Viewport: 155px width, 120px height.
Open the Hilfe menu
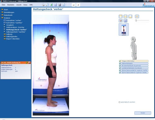pos(31,5)
